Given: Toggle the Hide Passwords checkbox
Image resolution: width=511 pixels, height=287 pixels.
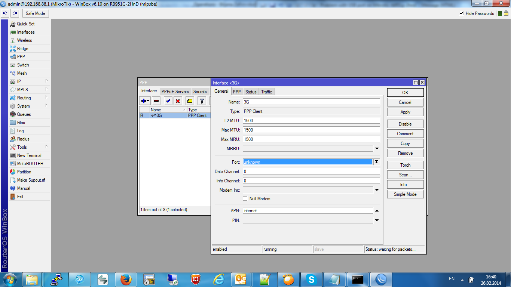Looking at the screenshot, I should tap(461, 13).
